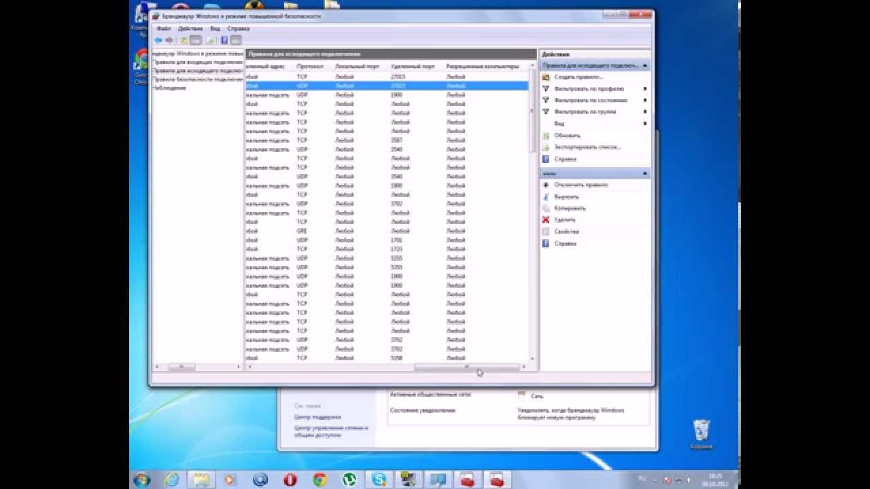Image resolution: width=870 pixels, height=489 pixels.
Task: Click Экспортировать список... action
Action: coord(587,147)
